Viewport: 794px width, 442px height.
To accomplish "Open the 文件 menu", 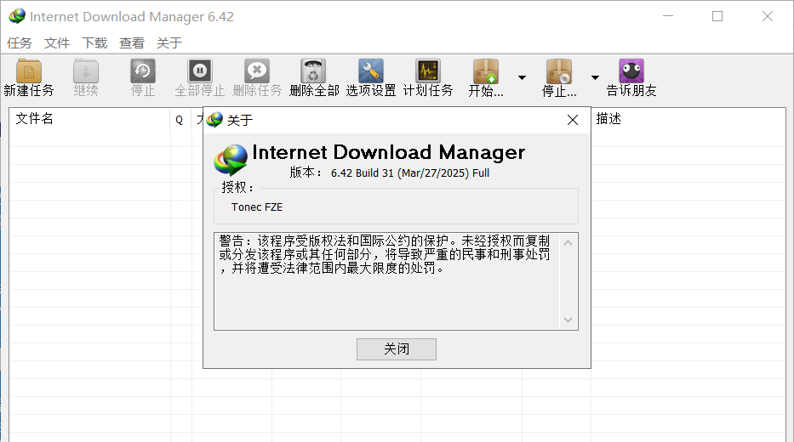I will coord(57,43).
